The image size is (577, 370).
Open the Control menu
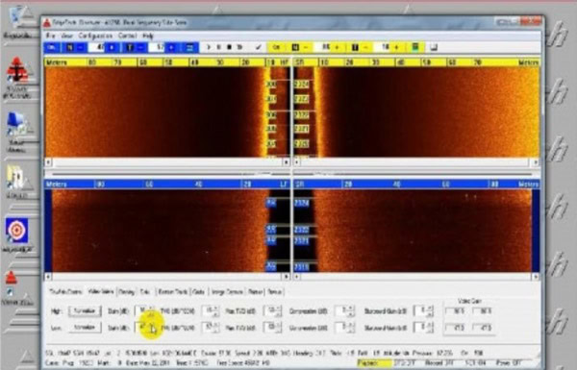pos(127,36)
